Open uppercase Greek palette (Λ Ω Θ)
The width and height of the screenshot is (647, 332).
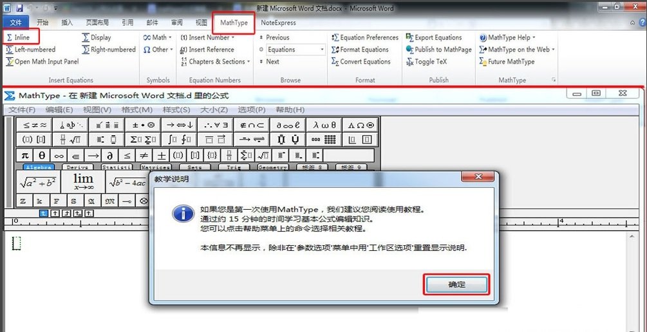click(361, 125)
